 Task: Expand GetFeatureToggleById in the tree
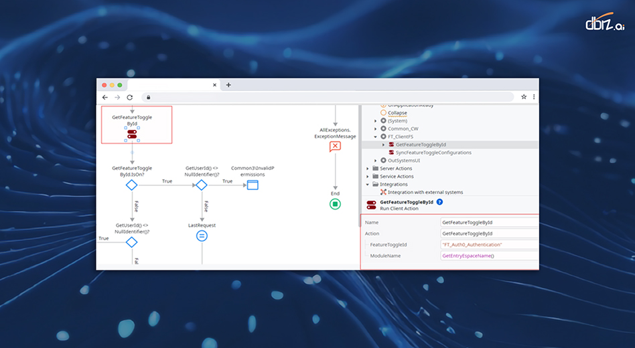point(384,145)
